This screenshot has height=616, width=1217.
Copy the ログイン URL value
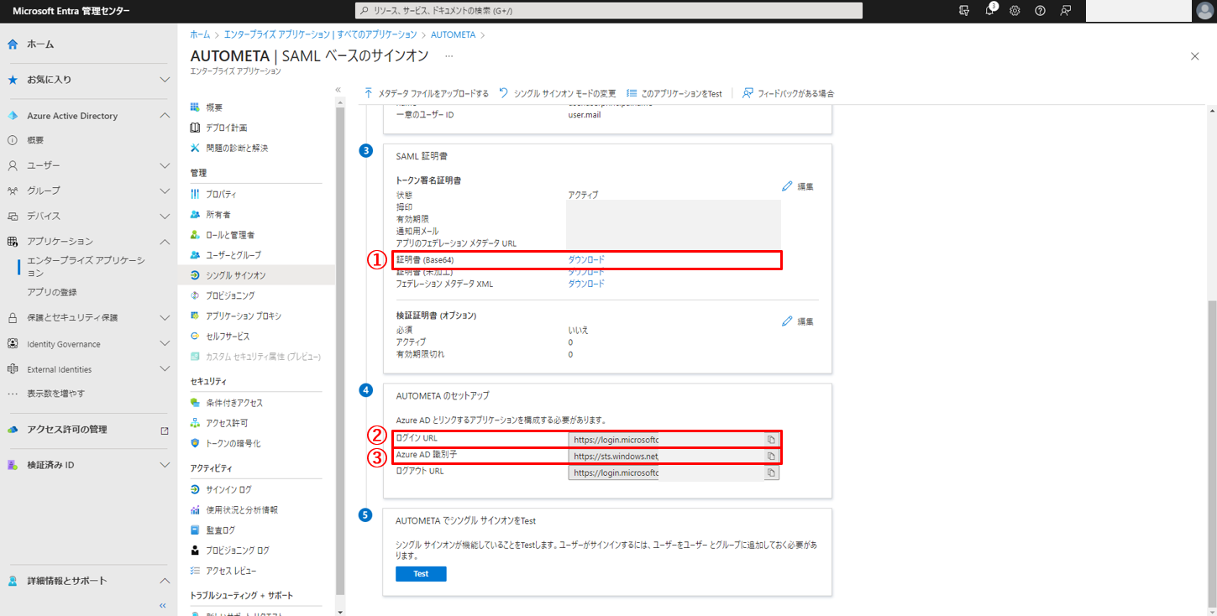tap(770, 439)
